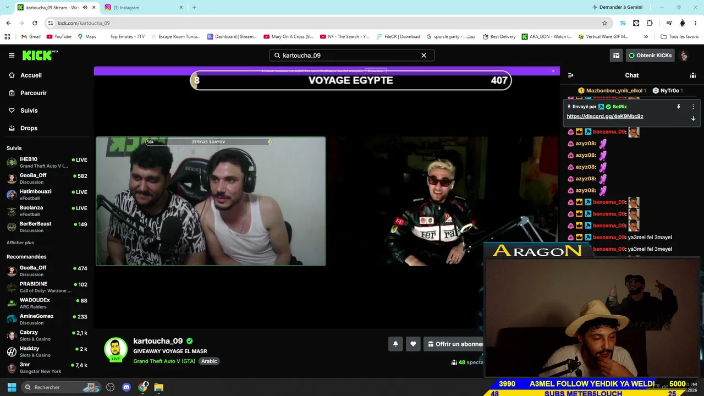Show chat viewers list icon
This screenshot has height=396, width=704.
[693, 75]
